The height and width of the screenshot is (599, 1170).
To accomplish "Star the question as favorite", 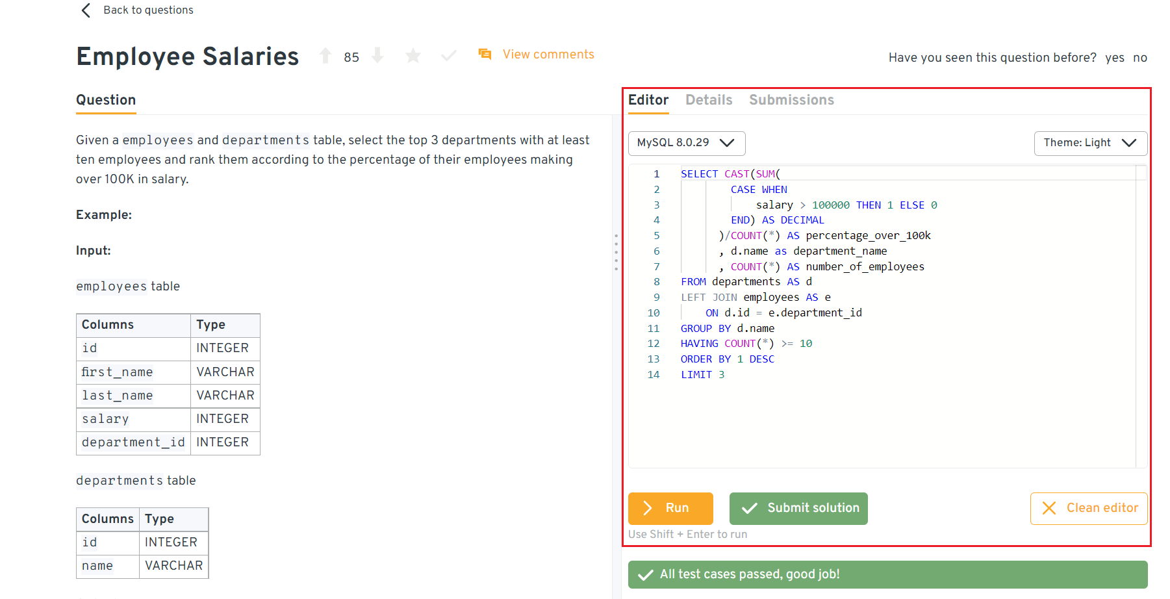I will [x=413, y=56].
